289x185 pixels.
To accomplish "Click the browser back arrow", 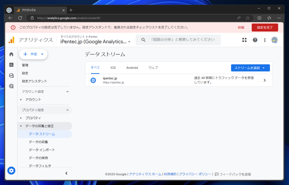I will [10, 18].
